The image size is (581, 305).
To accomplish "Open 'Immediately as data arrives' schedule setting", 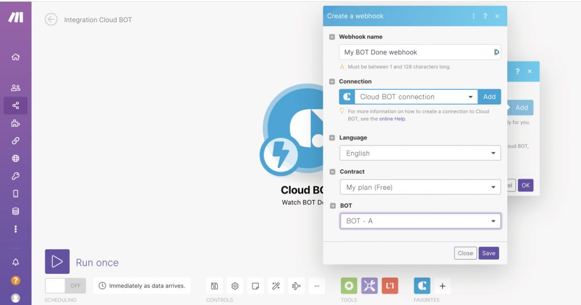I will pyautogui.click(x=142, y=286).
